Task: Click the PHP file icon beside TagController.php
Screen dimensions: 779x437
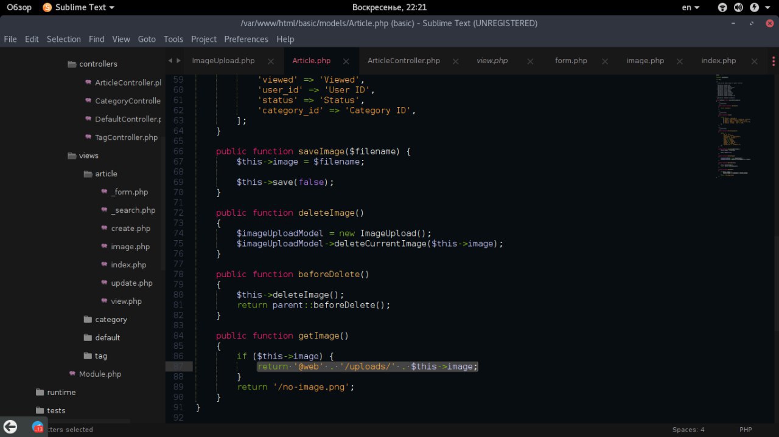Action: click(x=89, y=137)
